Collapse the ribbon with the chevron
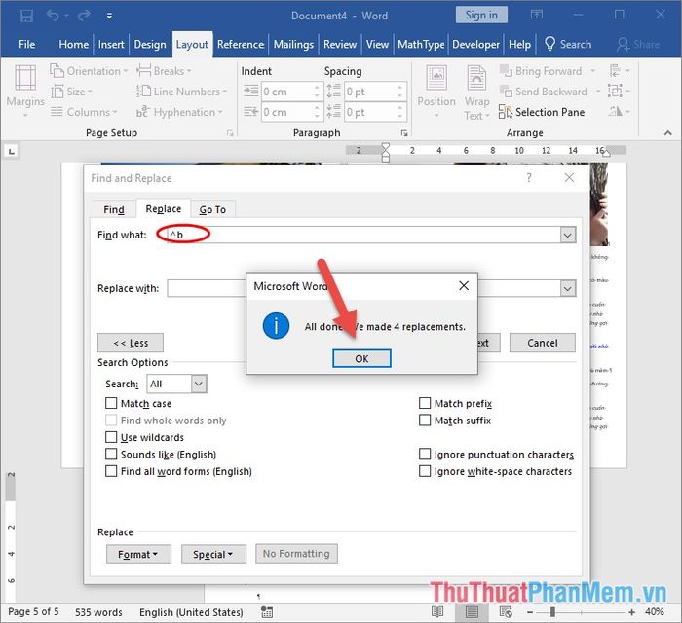Image resolution: width=682 pixels, height=623 pixels. click(668, 133)
